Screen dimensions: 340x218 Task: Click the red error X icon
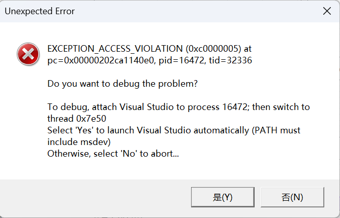point(27,54)
